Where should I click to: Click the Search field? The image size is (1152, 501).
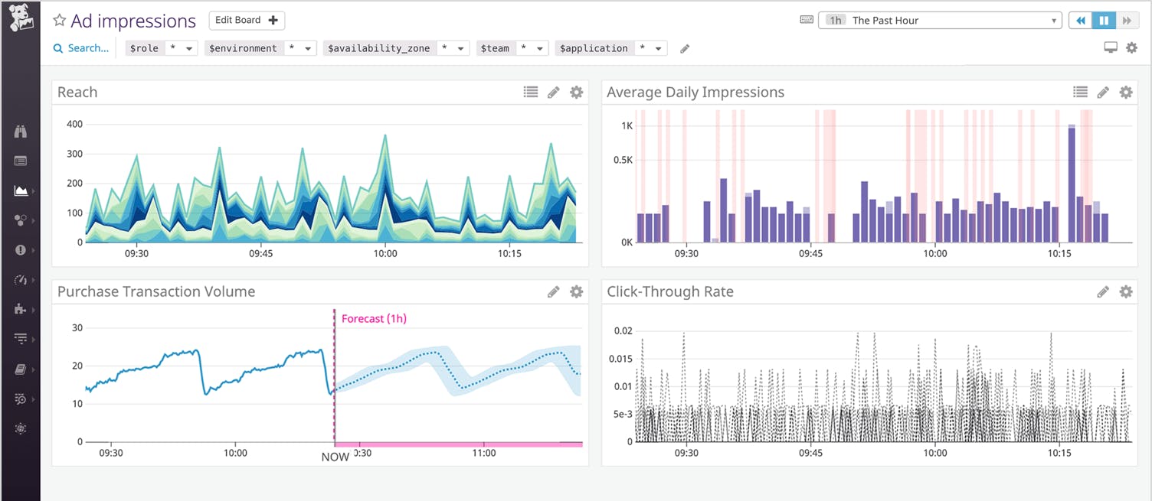tap(82, 48)
